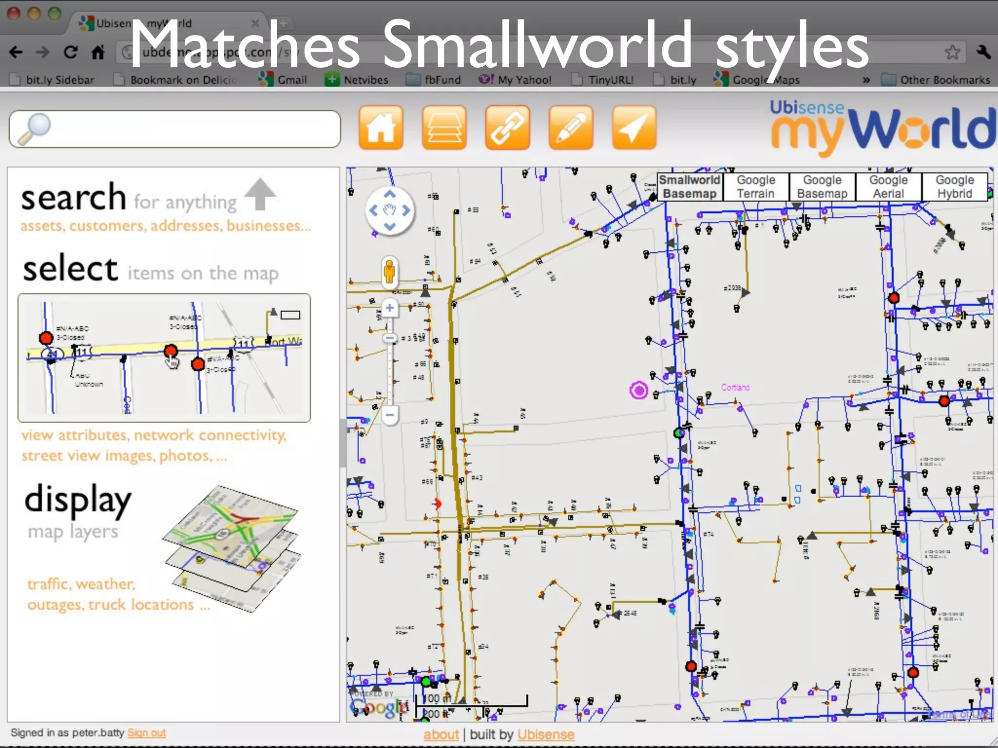The image size is (998, 748).
Task: Click the select items map thumbnail
Action: (164, 358)
